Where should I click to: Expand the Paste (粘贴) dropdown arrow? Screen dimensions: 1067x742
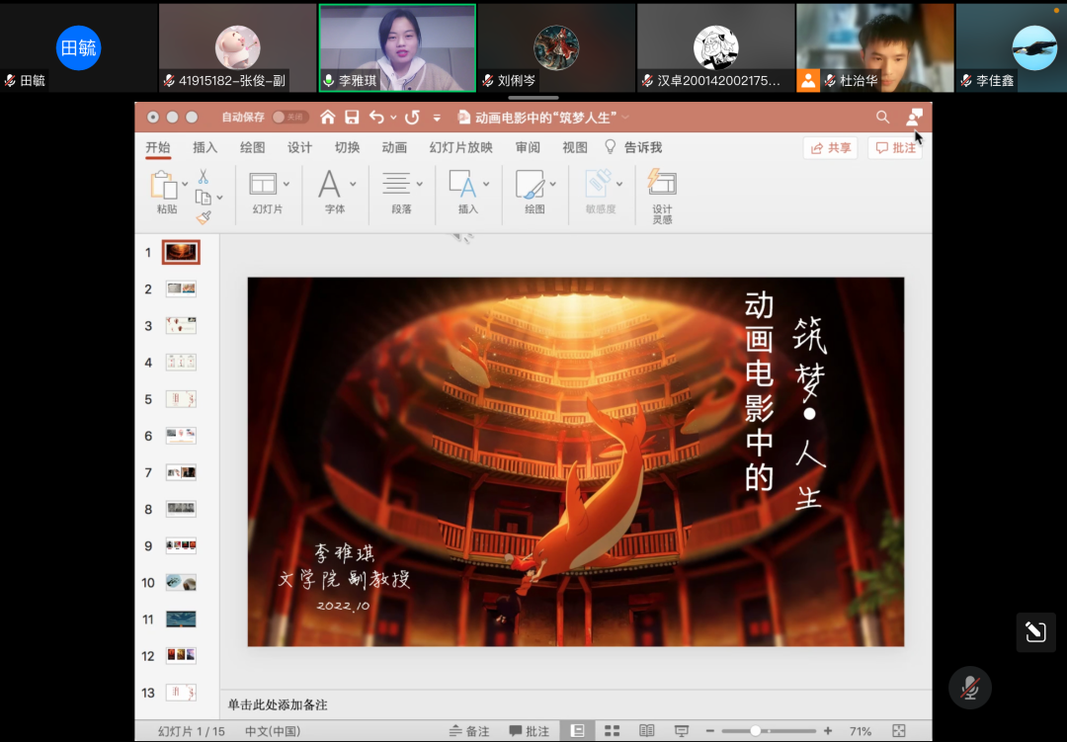pos(185,184)
